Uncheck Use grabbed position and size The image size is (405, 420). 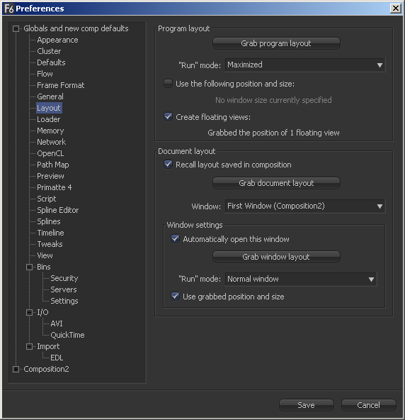[x=176, y=297]
